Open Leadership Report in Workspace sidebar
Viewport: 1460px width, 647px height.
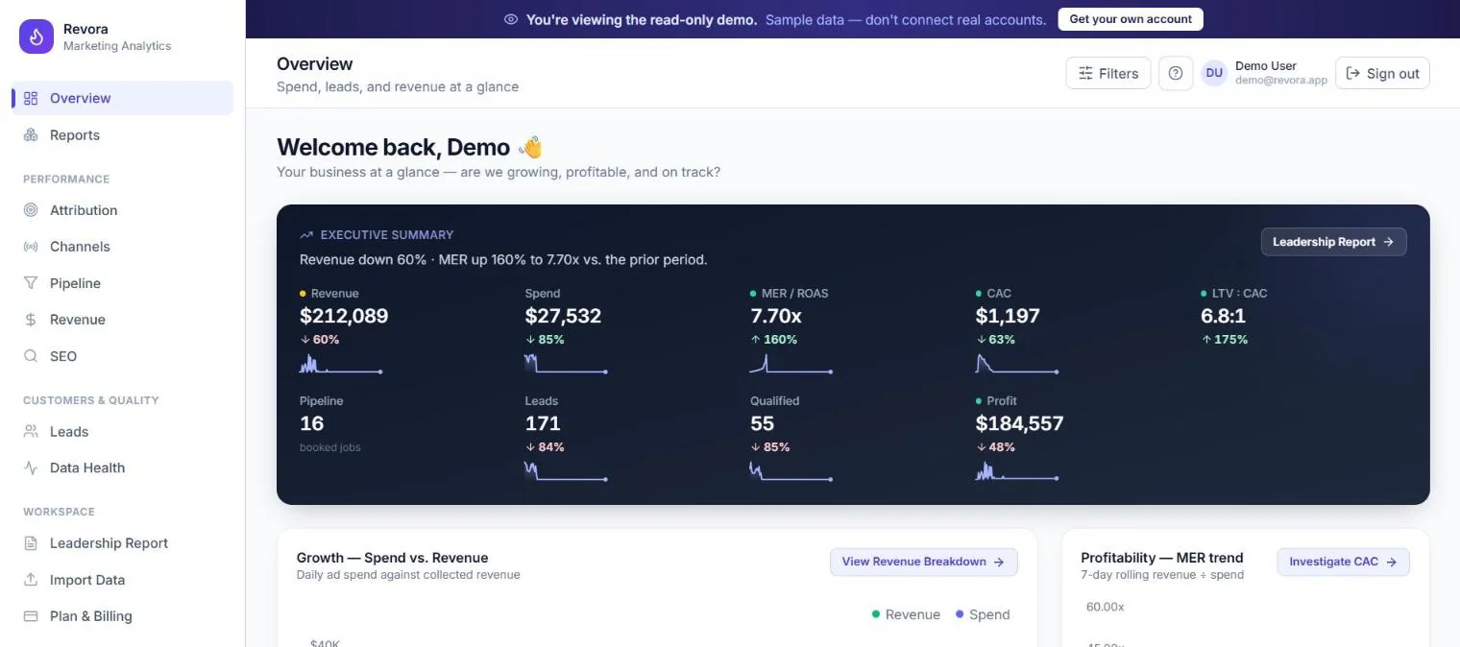coord(123,543)
